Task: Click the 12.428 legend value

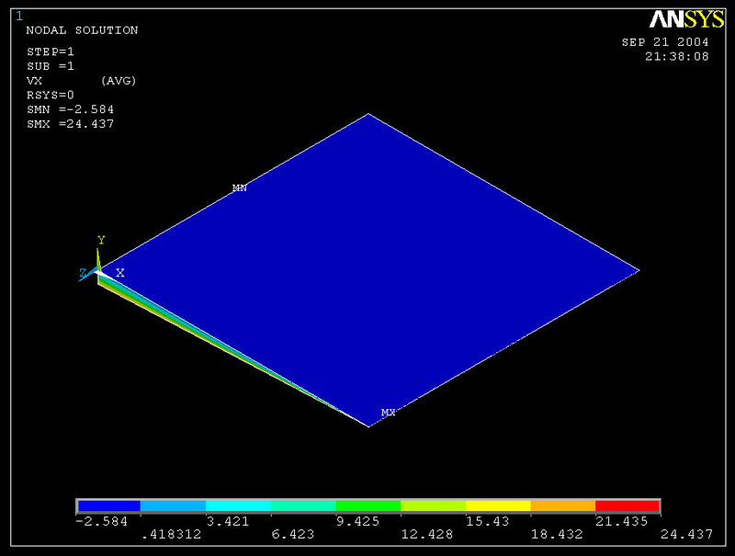Action: 427,535
